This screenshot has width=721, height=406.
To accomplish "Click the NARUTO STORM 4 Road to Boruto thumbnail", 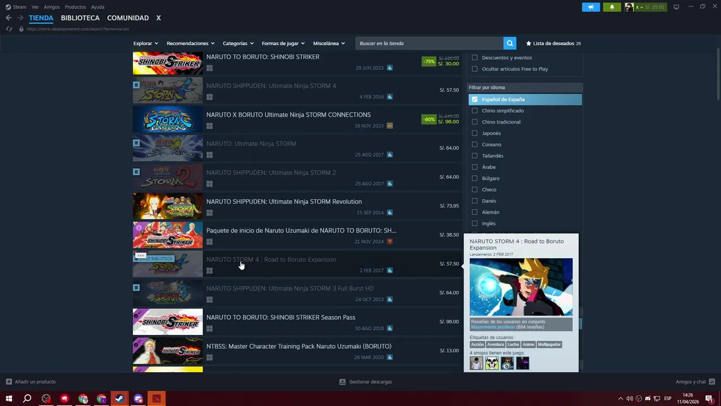I will pos(168,264).
